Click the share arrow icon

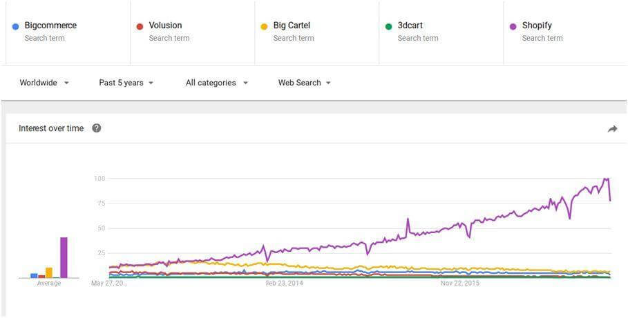612,129
